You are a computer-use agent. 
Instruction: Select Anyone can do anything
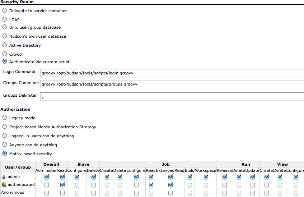[5, 145]
